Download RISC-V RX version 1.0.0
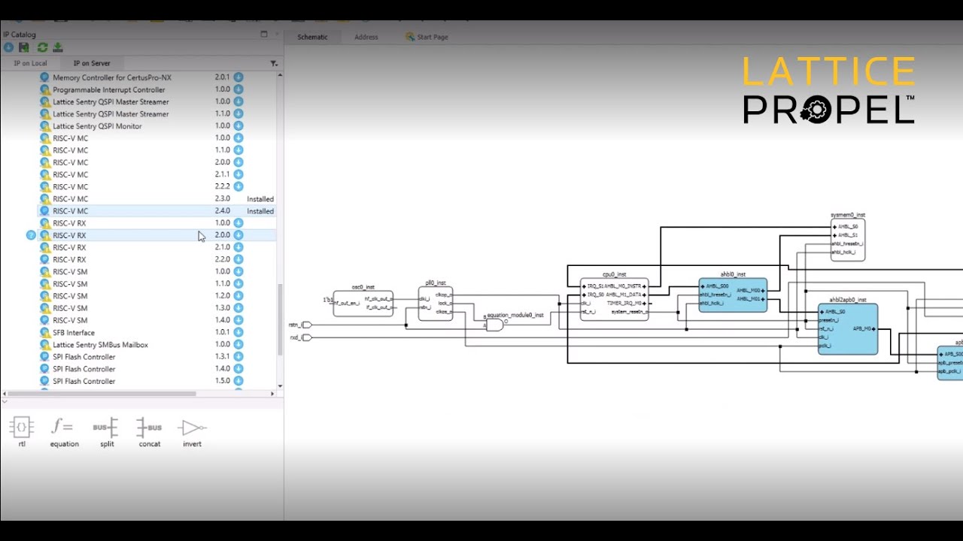963x541 pixels. [x=238, y=222]
